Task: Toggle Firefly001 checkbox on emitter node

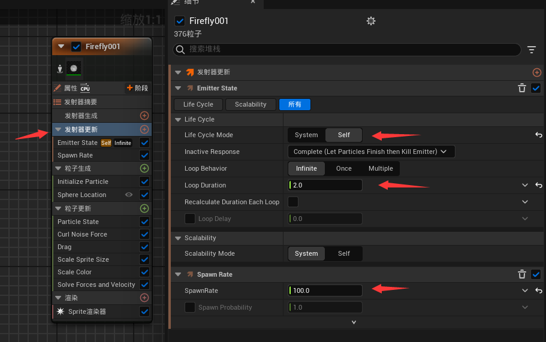Action: pyautogui.click(x=76, y=47)
